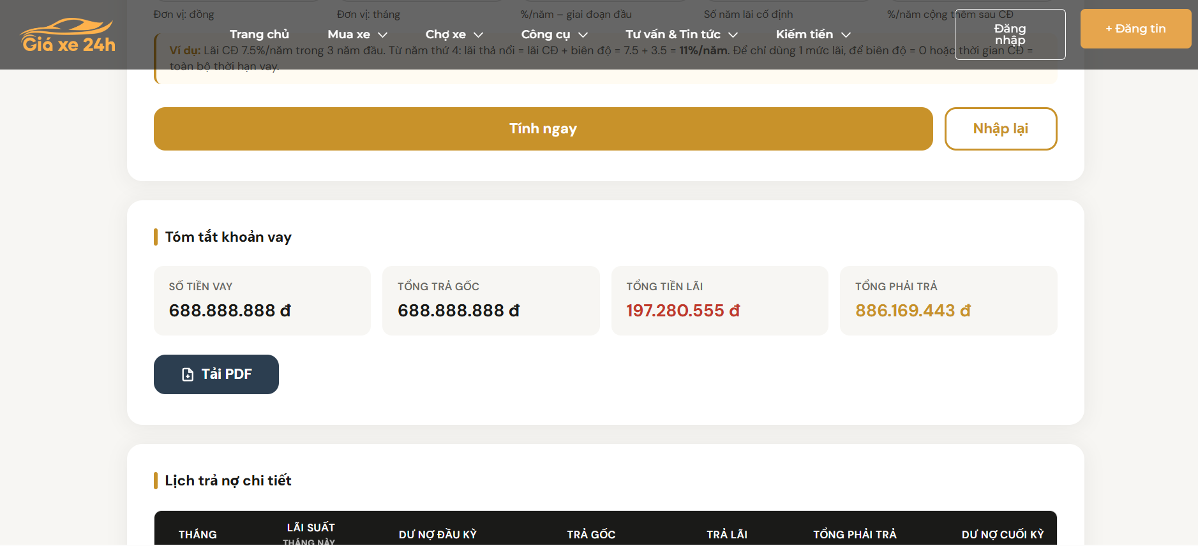Image resolution: width=1198 pixels, height=546 pixels.
Task: Click the Đăng nhập button
Action: [1010, 34]
